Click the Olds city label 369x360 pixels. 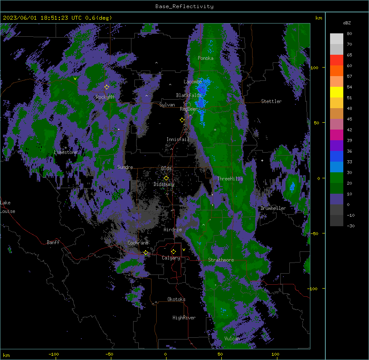(x=166, y=169)
